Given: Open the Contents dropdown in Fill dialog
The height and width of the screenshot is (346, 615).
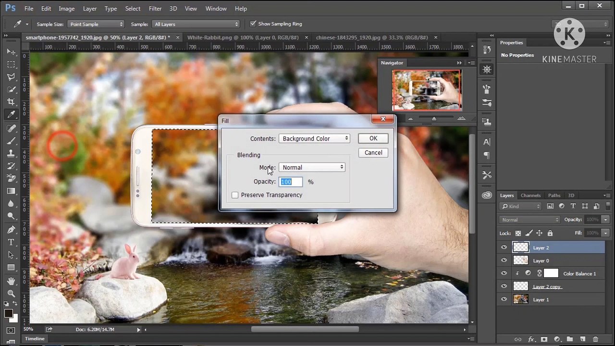Looking at the screenshot, I should point(315,138).
